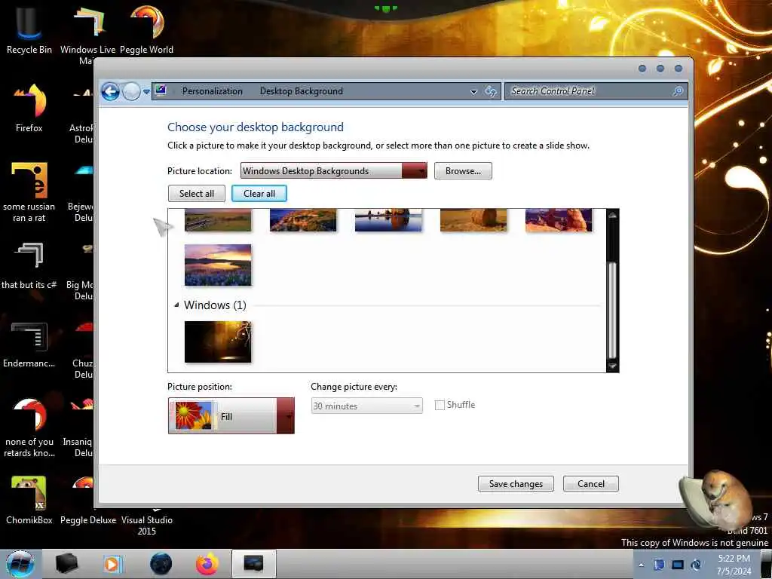Go back with the blue Back arrow

point(110,91)
